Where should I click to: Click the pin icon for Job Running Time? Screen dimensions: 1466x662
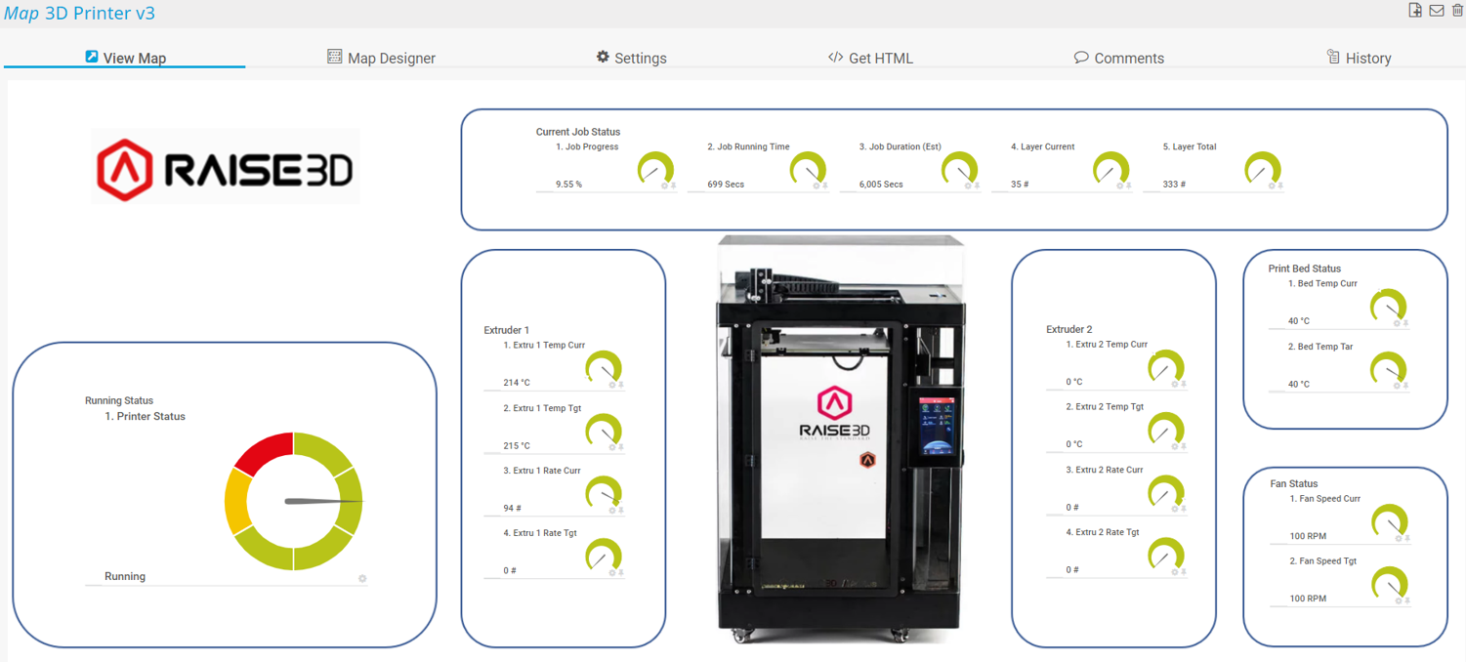tap(825, 186)
